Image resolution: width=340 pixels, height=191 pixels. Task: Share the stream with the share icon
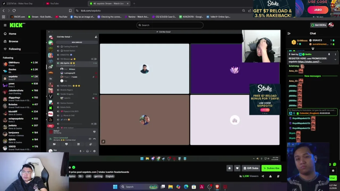point(263,176)
